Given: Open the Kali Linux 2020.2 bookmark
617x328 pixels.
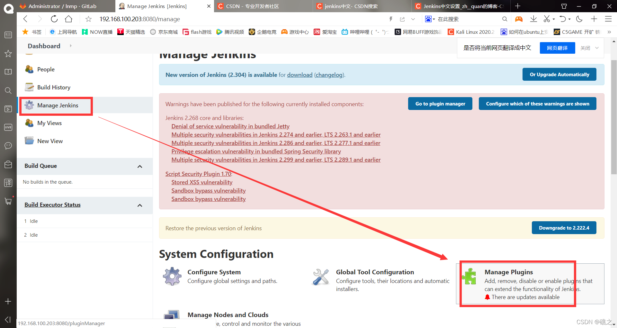Looking at the screenshot, I should [x=471, y=32].
